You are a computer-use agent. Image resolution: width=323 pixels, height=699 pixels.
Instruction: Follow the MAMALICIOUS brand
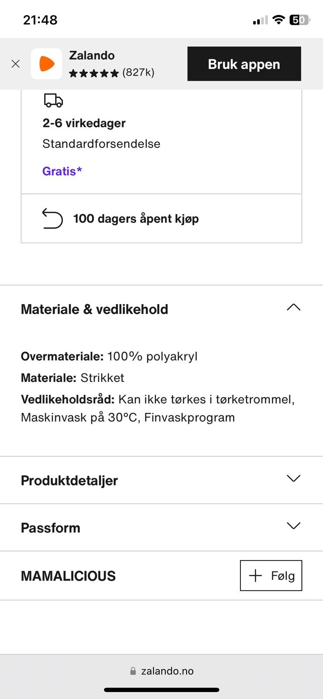271,575
